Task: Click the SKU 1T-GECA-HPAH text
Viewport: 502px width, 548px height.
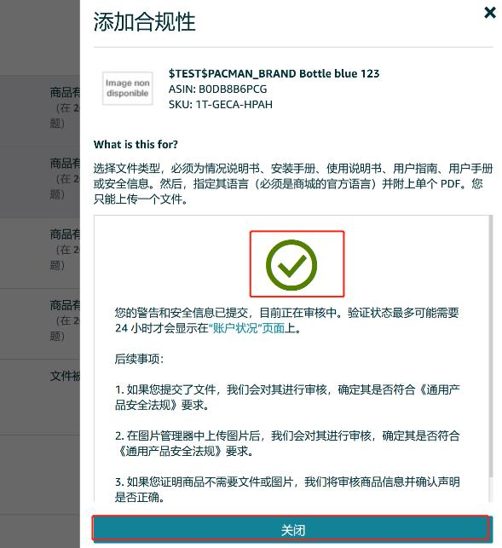Action: click(220, 105)
